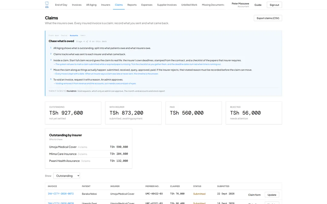Click the Rejected TSh 56,000 summary card
The image size is (327, 204).
pos(254,113)
